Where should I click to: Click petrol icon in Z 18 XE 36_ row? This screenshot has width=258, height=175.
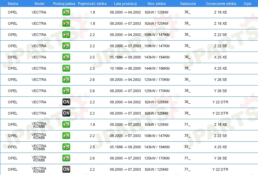tap(66, 12)
